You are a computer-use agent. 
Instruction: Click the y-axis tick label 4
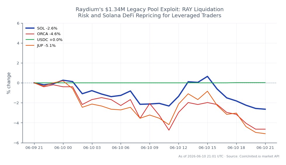pyautogui.click(x=18, y=43)
